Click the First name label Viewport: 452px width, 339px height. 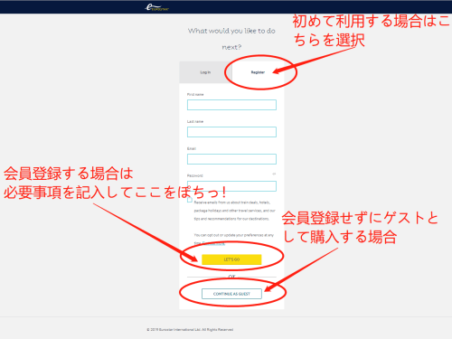195,94
